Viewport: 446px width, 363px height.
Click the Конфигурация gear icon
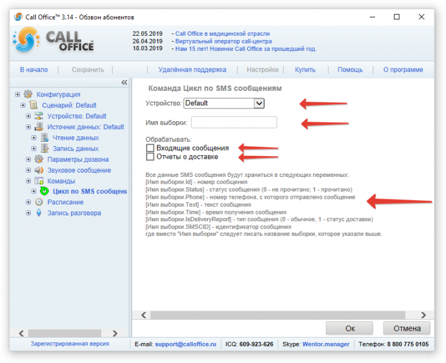28,94
